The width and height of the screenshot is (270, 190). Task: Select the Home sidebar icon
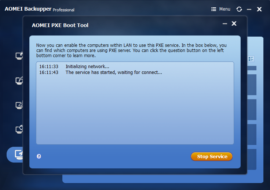19,56
